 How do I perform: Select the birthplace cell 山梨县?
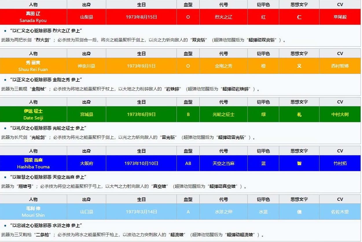coord(87,17)
